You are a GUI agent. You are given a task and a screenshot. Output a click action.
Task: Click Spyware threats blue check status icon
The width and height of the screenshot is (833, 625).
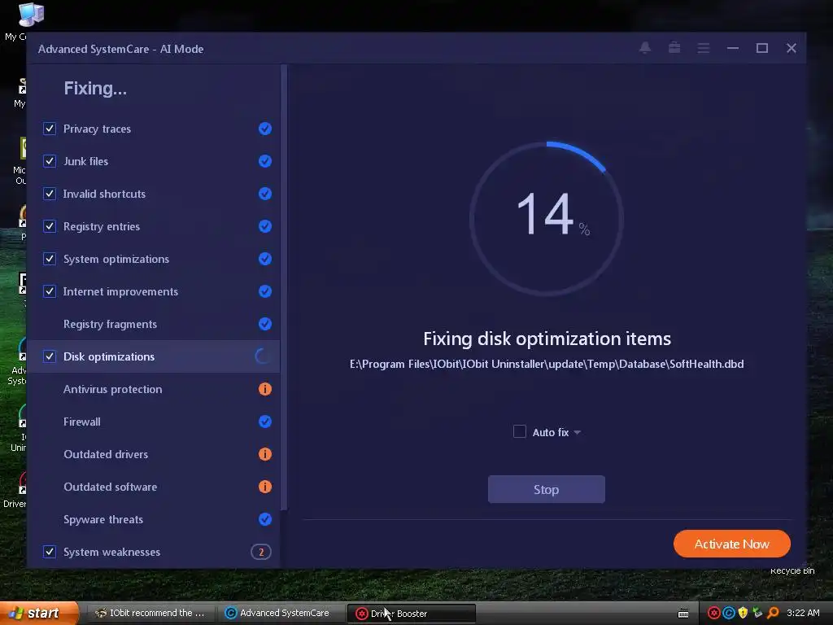(x=265, y=519)
